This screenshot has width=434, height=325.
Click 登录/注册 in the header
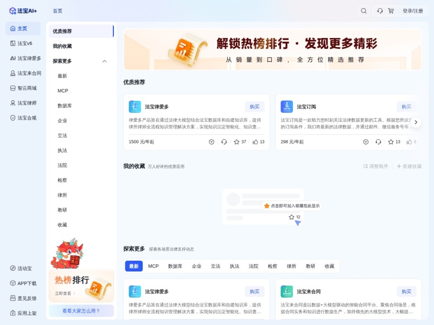tap(413, 11)
